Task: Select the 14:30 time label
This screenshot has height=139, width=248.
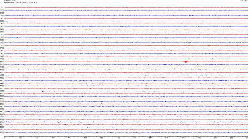Action: click(x=2, y=86)
